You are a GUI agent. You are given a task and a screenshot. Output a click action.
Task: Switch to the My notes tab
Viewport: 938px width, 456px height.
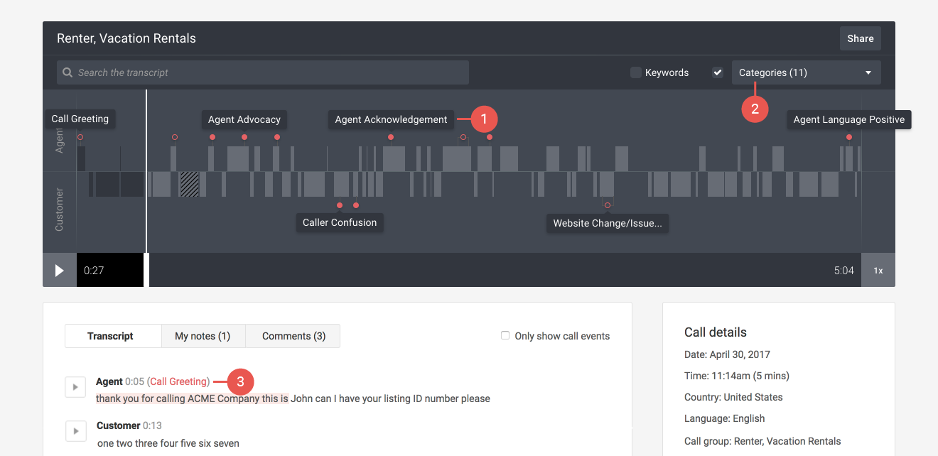coord(203,336)
